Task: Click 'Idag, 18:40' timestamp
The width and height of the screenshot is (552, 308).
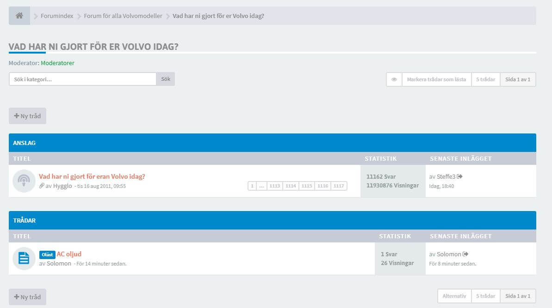Action: click(441, 186)
